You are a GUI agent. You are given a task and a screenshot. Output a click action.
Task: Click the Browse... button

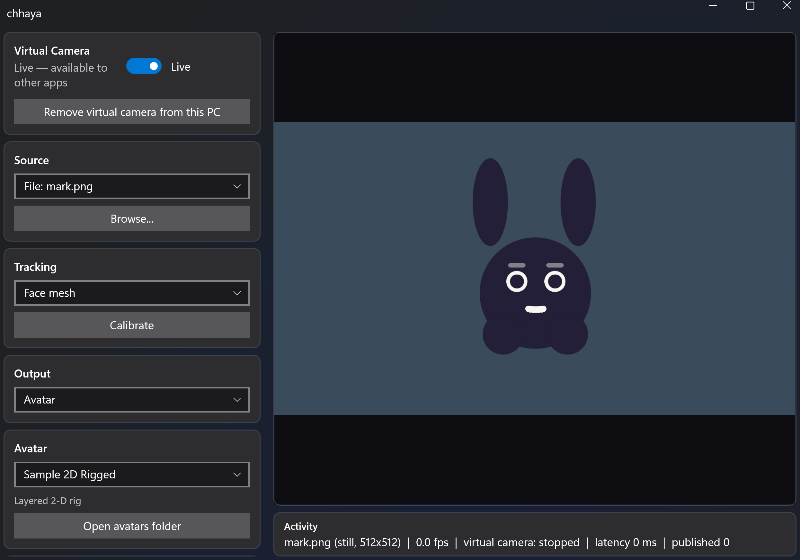(132, 218)
